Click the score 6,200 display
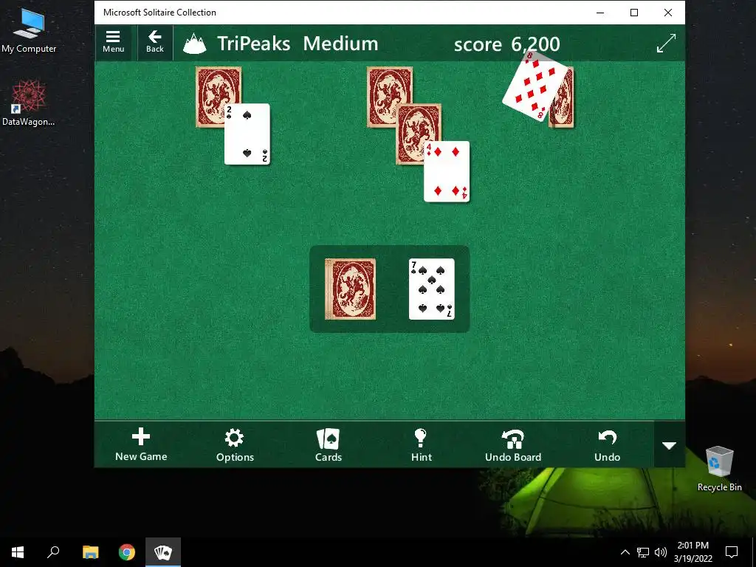This screenshot has width=756, height=567. (x=506, y=44)
